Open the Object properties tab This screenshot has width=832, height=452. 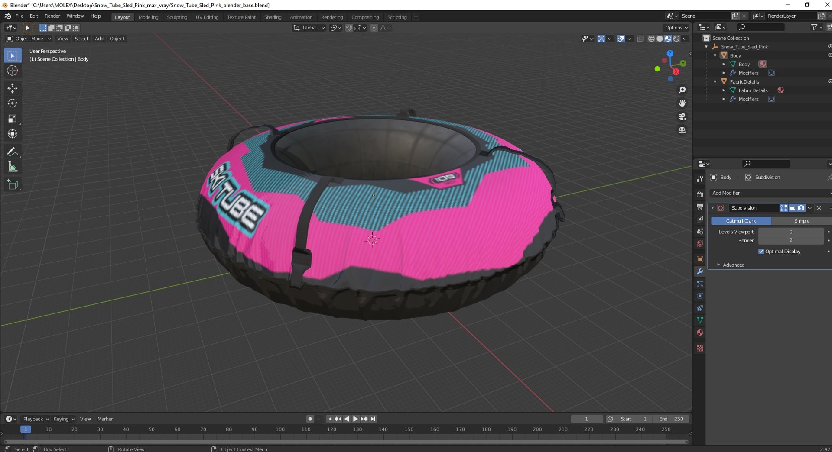pos(700,260)
